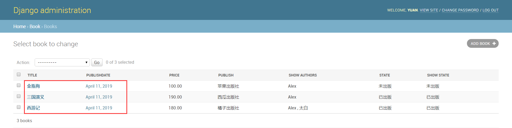Click the Django administration title

[52, 10]
